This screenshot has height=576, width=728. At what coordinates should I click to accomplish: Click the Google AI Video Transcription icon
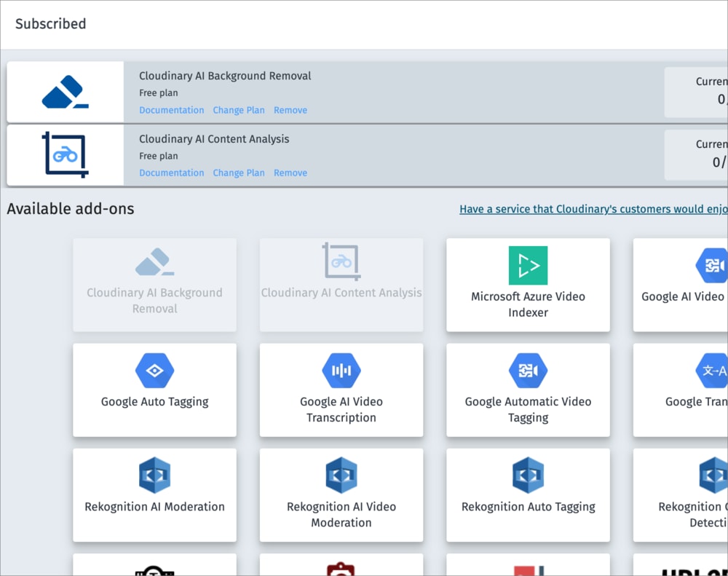(341, 370)
